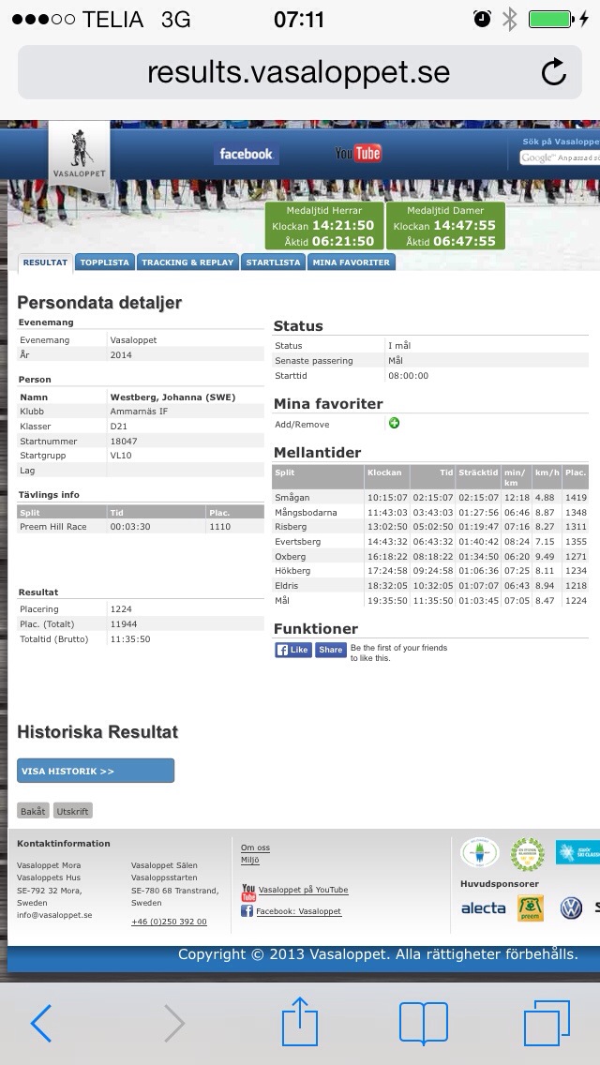600x1065 pixels.
Task: Open the Safari share sheet icon
Action: click(300, 1021)
